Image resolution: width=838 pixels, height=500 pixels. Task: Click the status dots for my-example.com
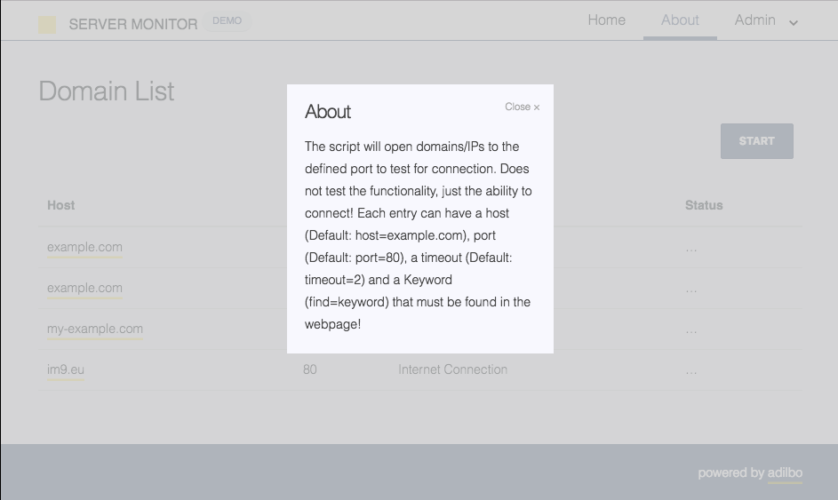(691, 329)
